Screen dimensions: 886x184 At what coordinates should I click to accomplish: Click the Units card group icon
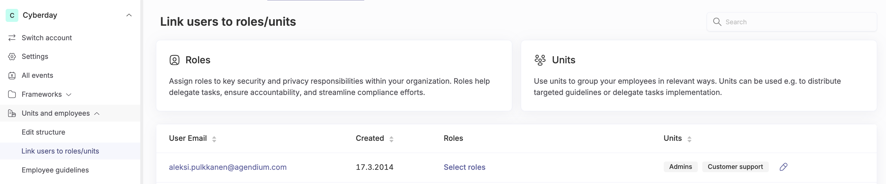click(540, 60)
